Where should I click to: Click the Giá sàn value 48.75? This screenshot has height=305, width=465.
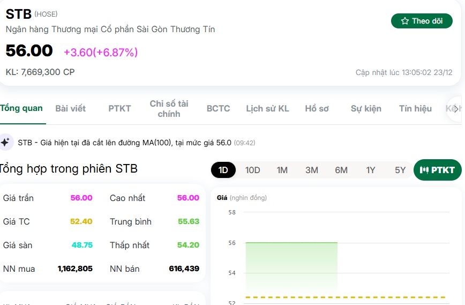[x=82, y=245]
